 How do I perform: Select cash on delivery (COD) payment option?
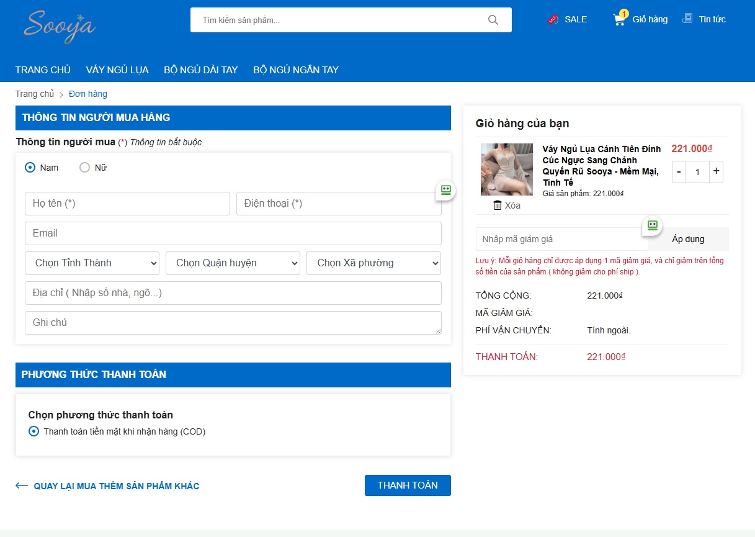(x=34, y=431)
